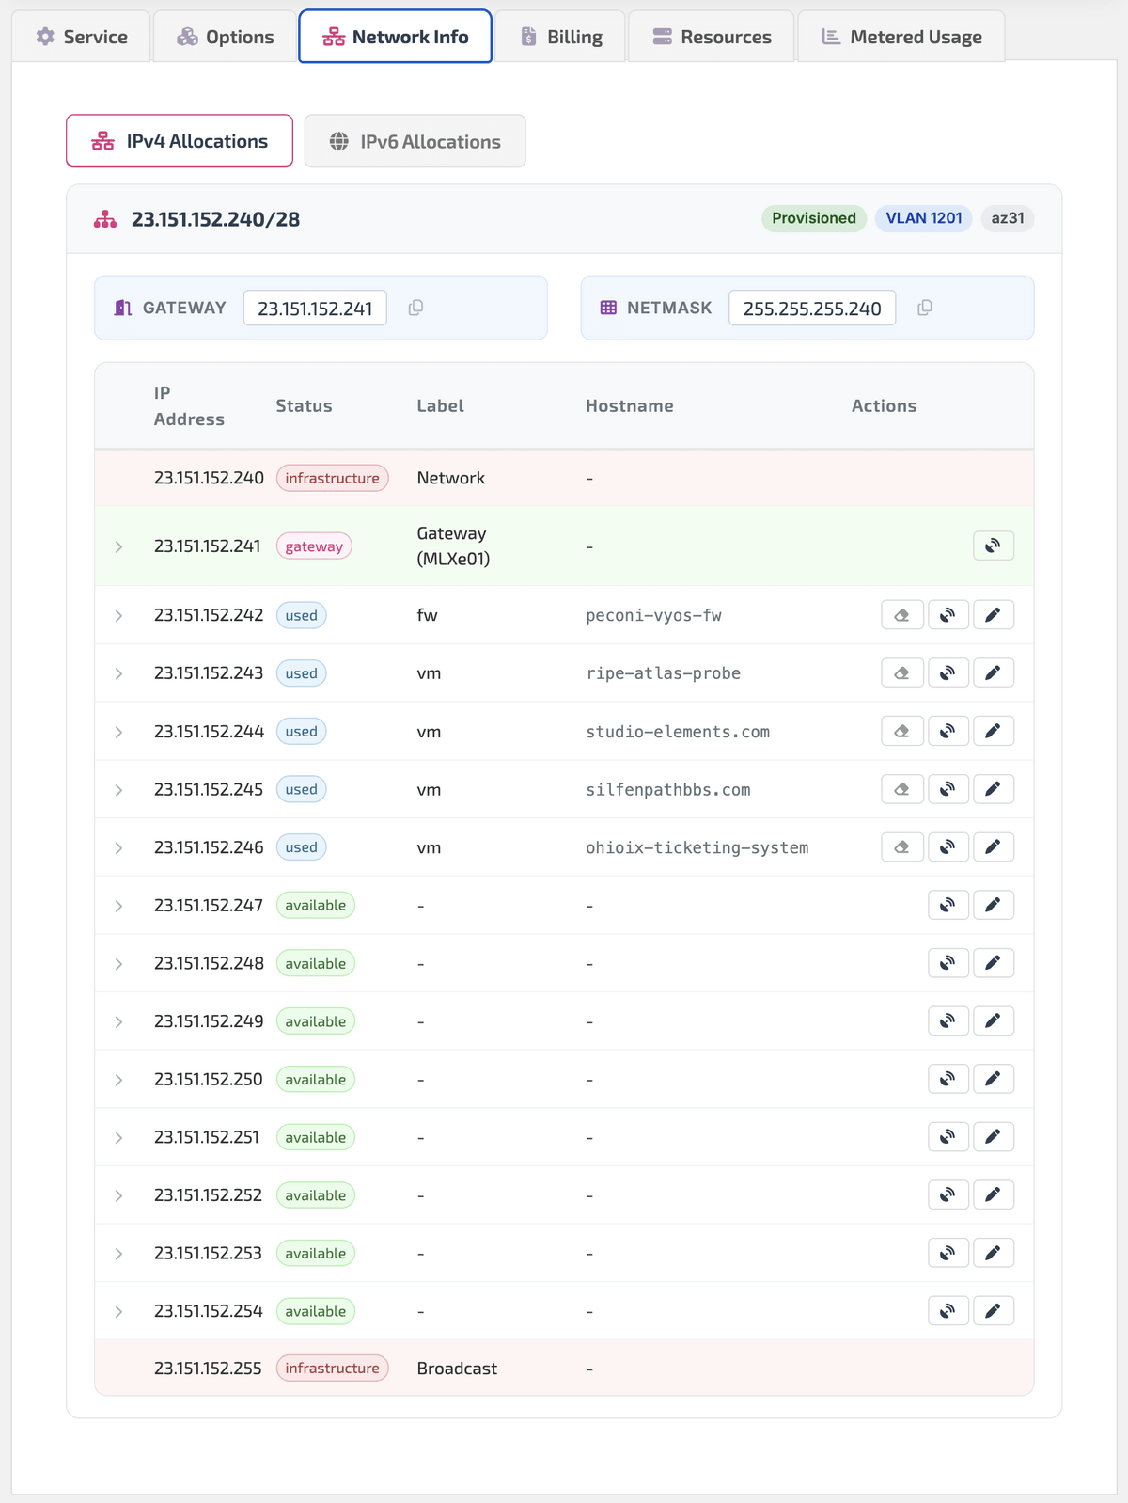Click hostname ohioix-ticketing-system
1128x1503 pixels.
(x=697, y=848)
